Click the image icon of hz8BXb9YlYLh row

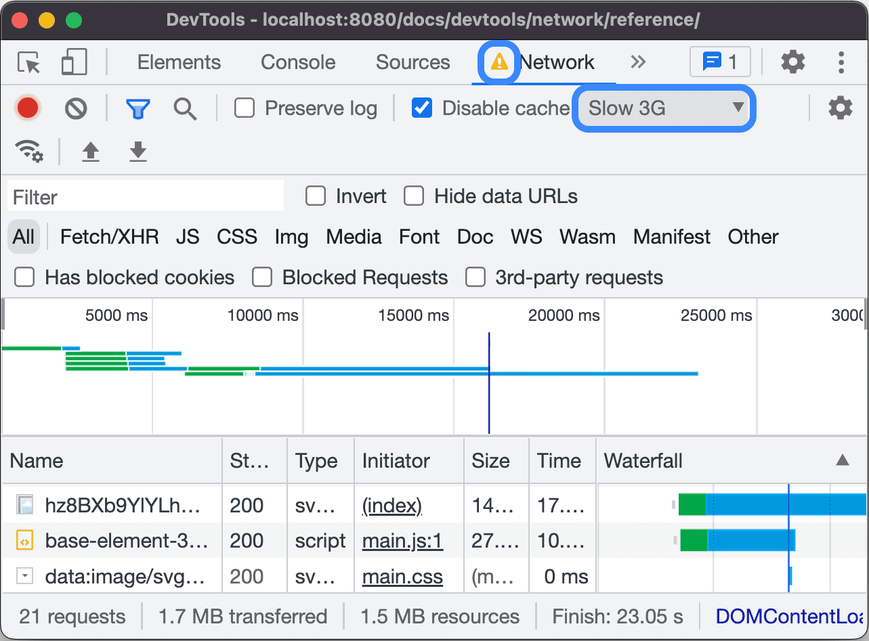pos(26,506)
